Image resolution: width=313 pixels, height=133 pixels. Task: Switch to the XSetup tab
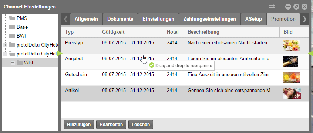(253, 19)
